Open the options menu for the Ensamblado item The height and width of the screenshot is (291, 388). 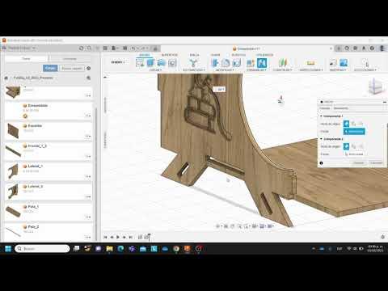click(x=88, y=116)
